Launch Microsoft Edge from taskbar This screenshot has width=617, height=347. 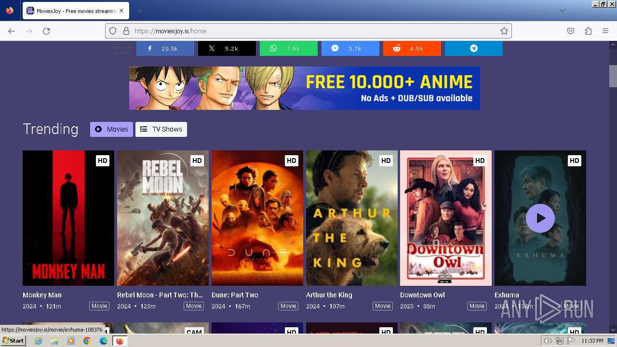point(104,341)
